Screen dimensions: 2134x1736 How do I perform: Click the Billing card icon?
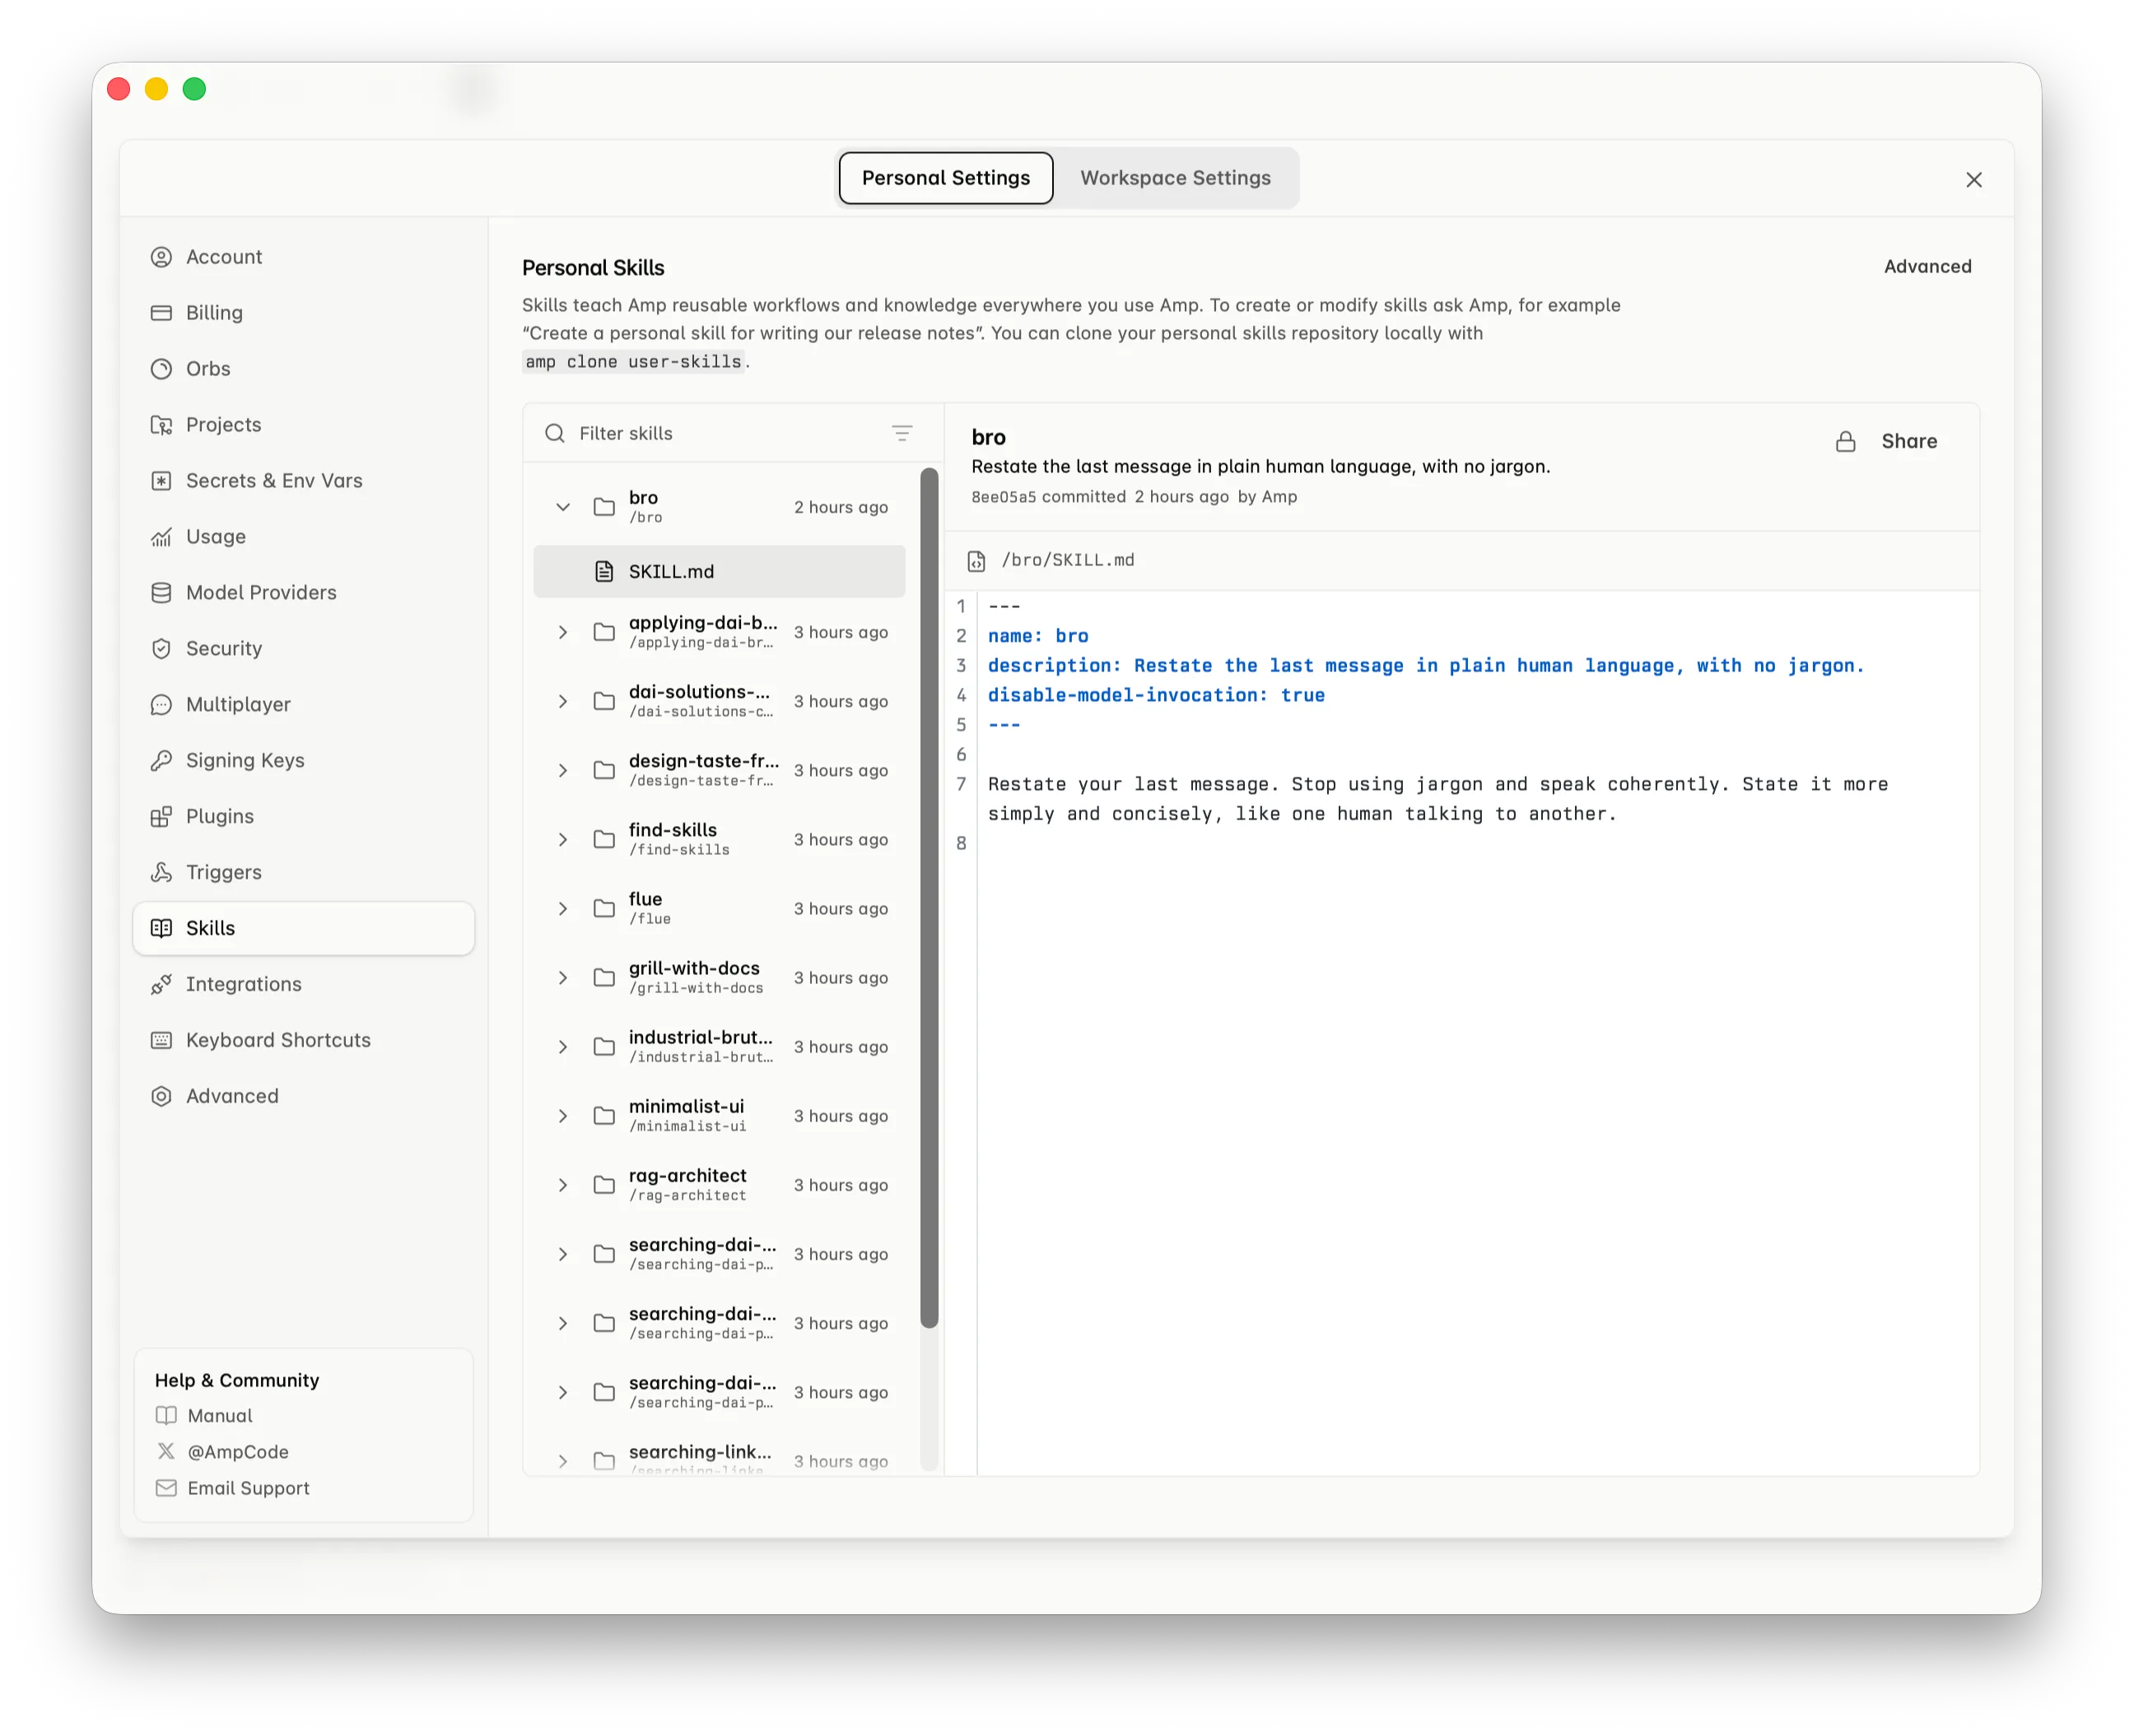point(161,313)
